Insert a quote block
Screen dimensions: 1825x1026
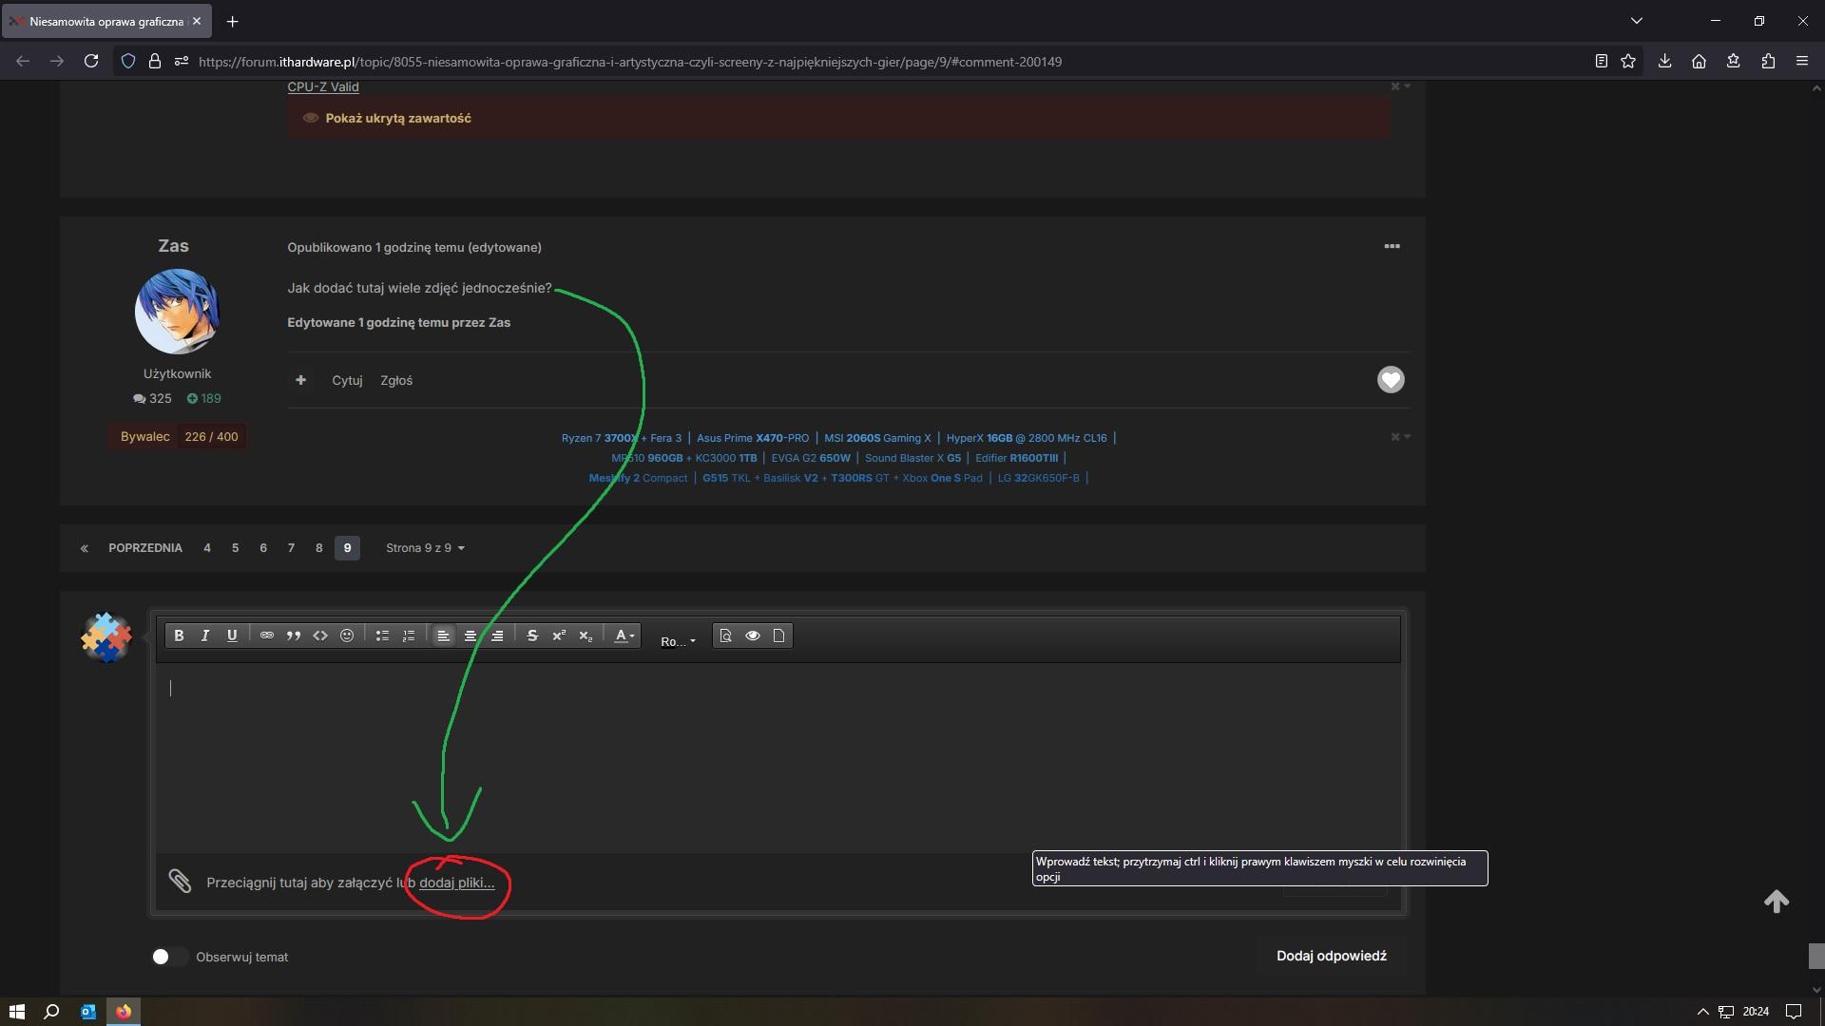(294, 636)
